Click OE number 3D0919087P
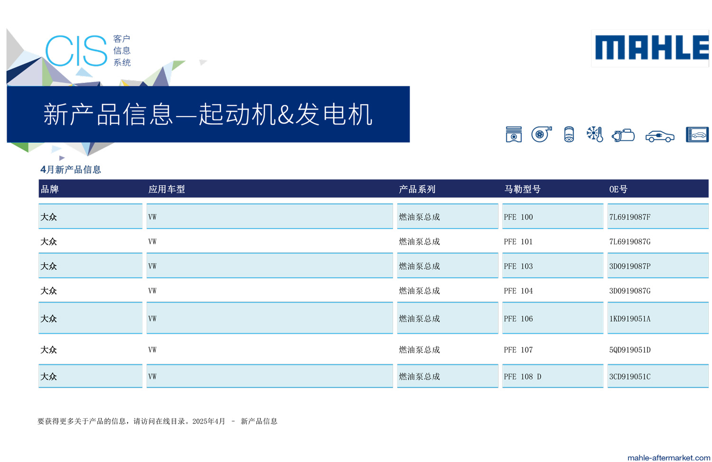 [x=629, y=267]
